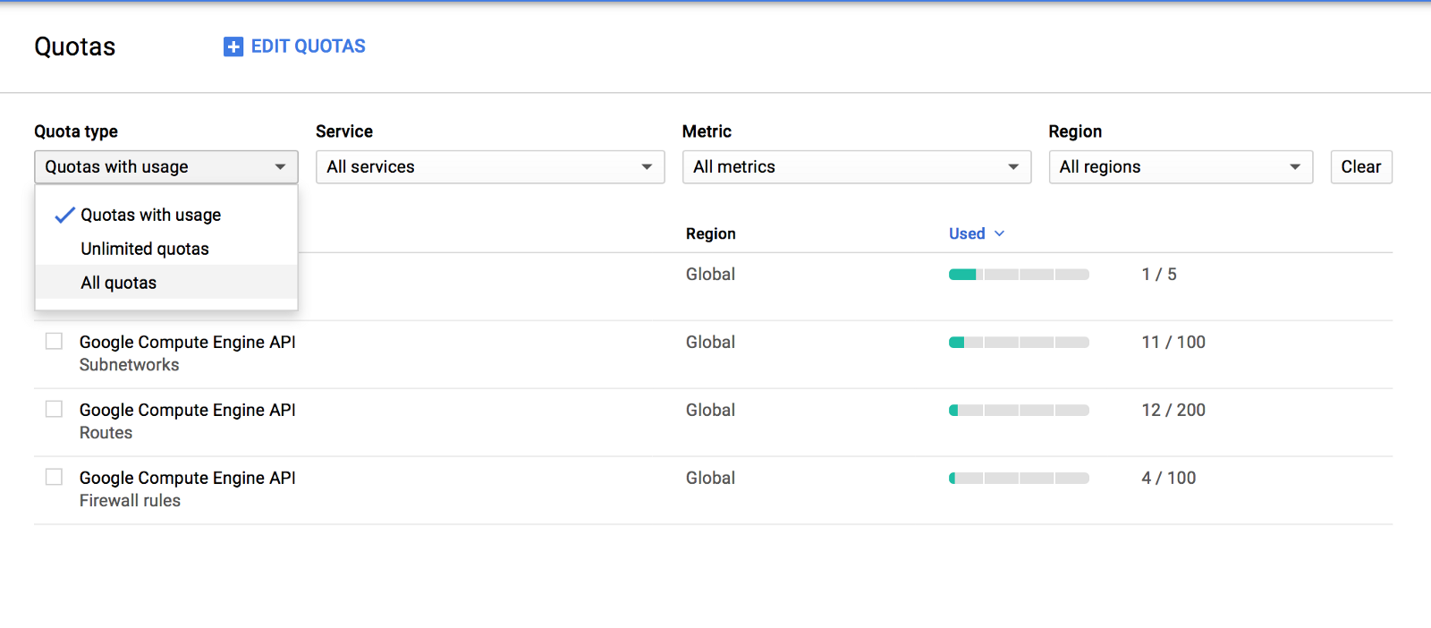Select the All quotas menu option
Viewport: 1431px width, 628px height.
click(119, 283)
